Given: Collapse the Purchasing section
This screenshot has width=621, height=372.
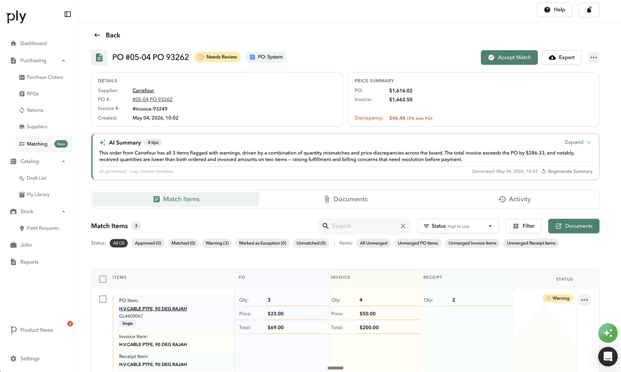Looking at the screenshot, I should (64, 60).
